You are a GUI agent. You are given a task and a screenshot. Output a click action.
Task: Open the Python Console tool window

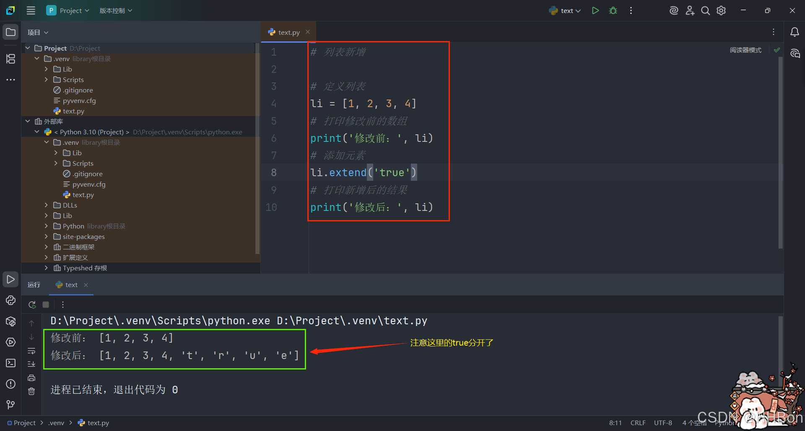11,300
